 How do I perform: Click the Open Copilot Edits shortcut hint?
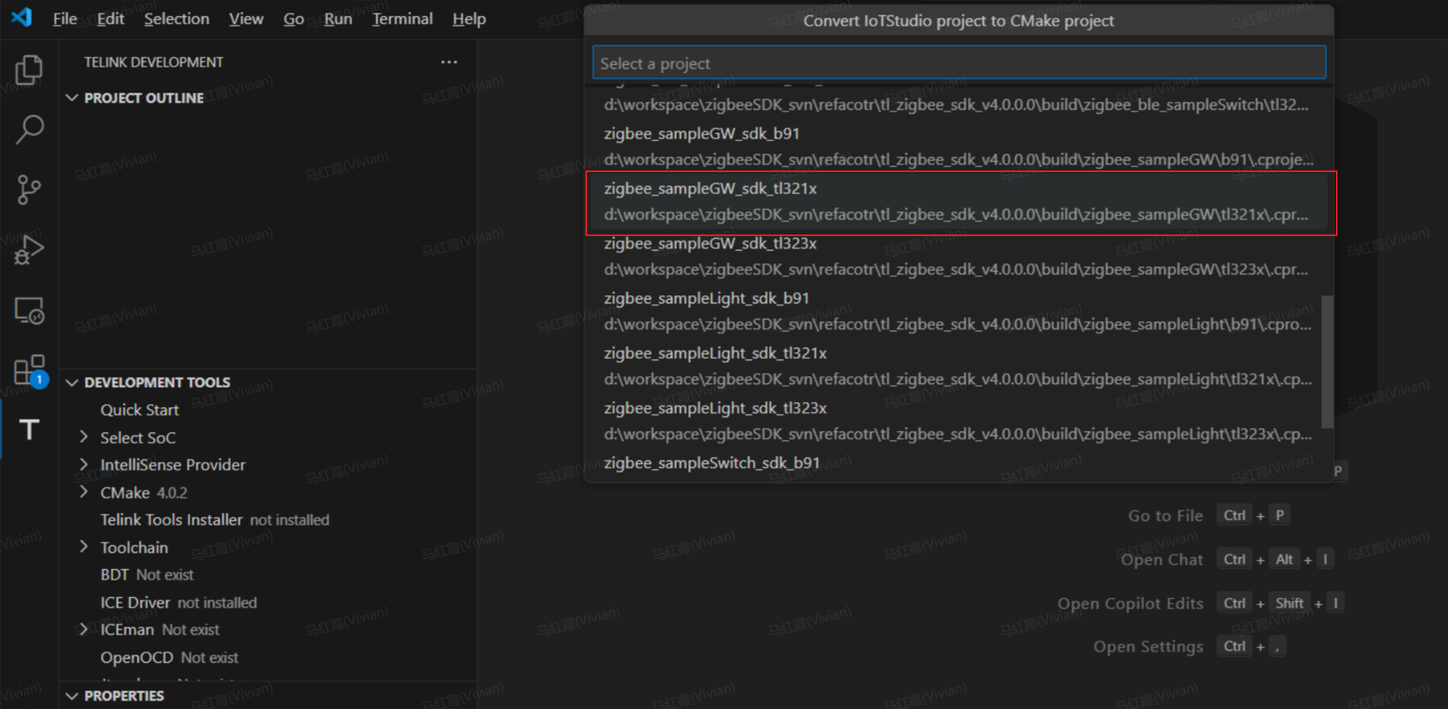pyautogui.click(x=1201, y=603)
